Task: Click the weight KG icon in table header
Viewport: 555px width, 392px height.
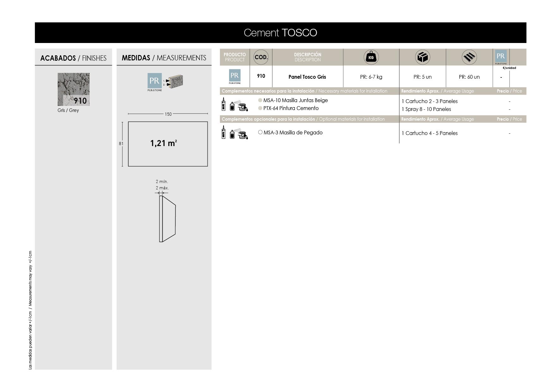Action: click(x=371, y=57)
